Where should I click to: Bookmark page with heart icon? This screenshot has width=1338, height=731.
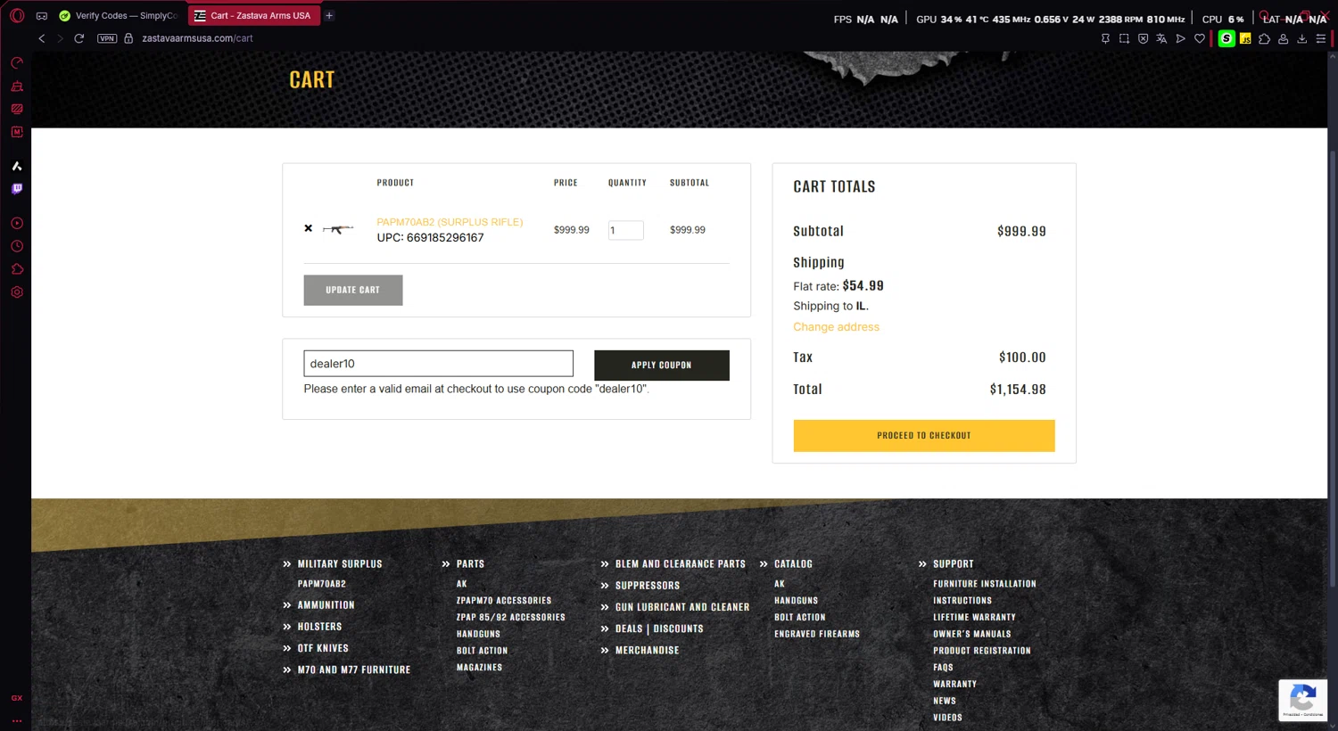[x=1200, y=38]
